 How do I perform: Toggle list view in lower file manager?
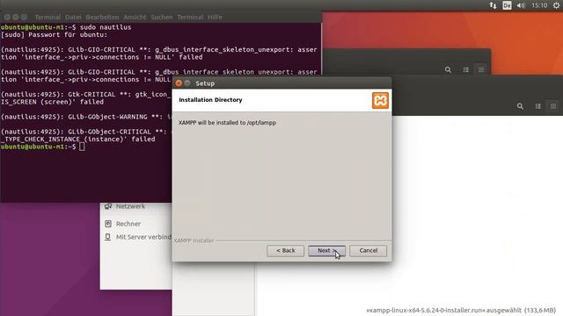537,106
